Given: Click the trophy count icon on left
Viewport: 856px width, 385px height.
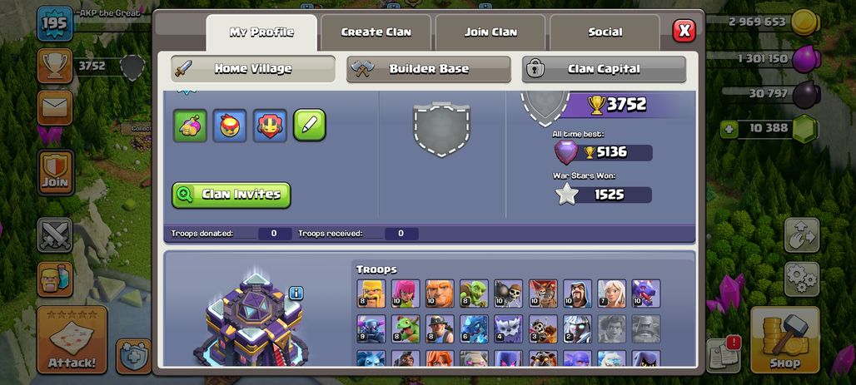Looking at the screenshot, I should tap(55, 66).
